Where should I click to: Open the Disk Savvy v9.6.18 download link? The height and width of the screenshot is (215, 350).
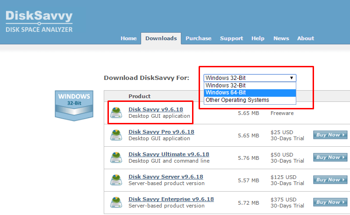click(156, 109)
